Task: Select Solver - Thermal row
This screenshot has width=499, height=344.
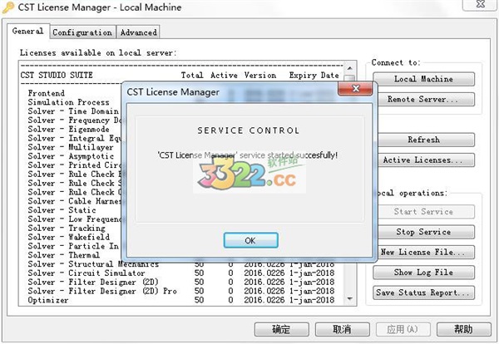Action: tap(64, 255)
